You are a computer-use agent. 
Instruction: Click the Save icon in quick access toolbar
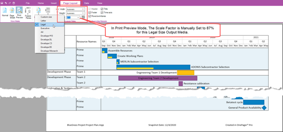click(2, 3)
